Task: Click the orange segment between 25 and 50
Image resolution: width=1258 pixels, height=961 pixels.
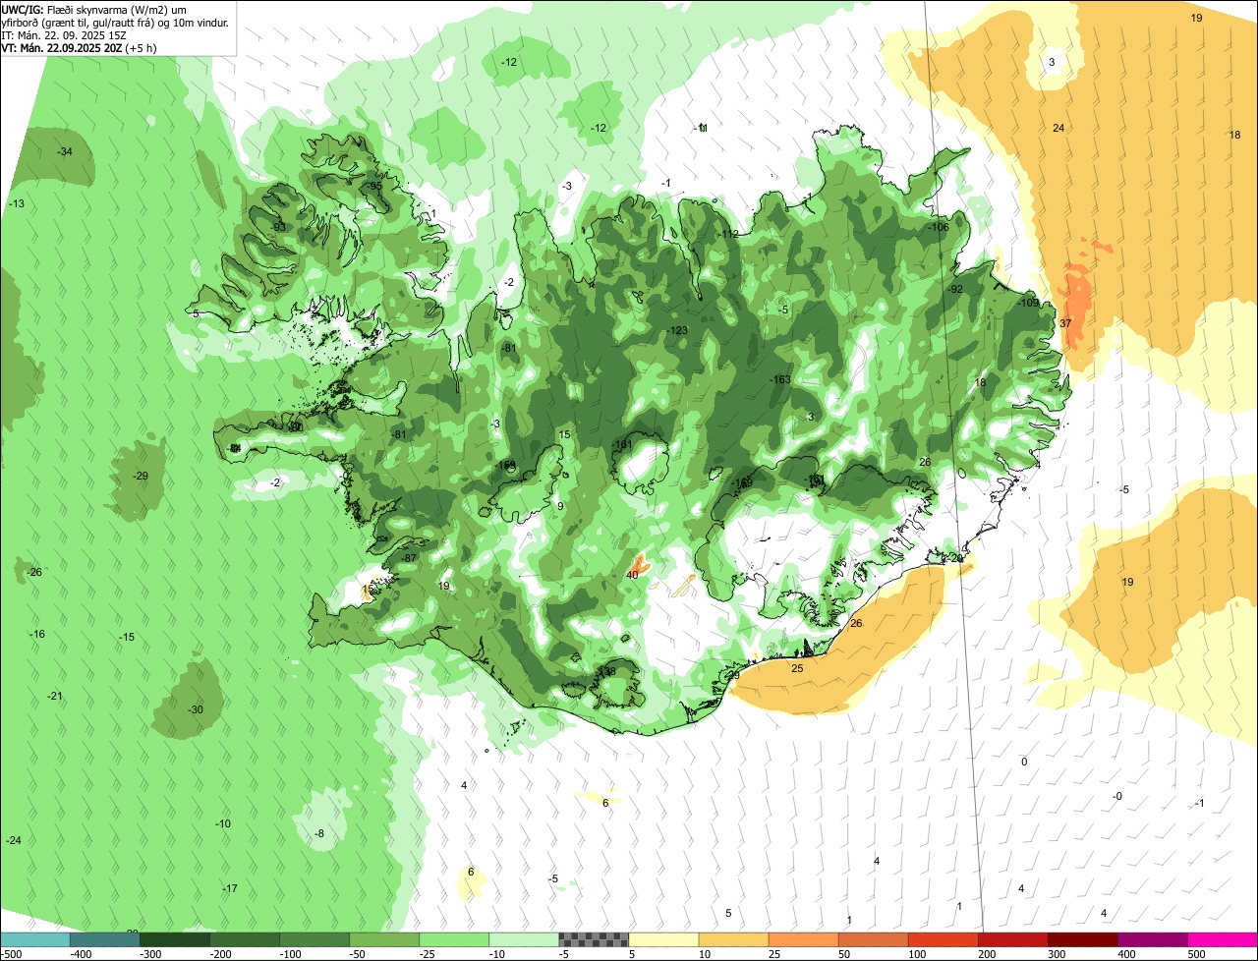Action: point(803,939)
